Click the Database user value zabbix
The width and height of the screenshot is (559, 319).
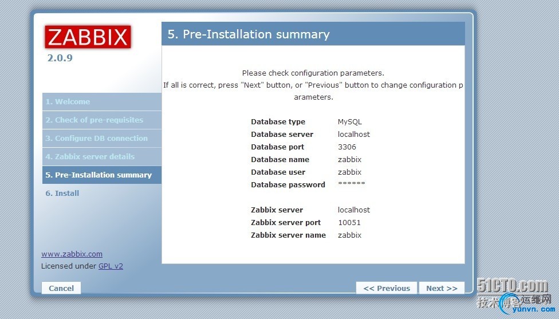[349, 172]
